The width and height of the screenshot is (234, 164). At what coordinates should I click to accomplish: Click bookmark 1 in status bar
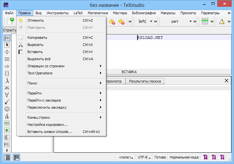(x=205, y=157)
